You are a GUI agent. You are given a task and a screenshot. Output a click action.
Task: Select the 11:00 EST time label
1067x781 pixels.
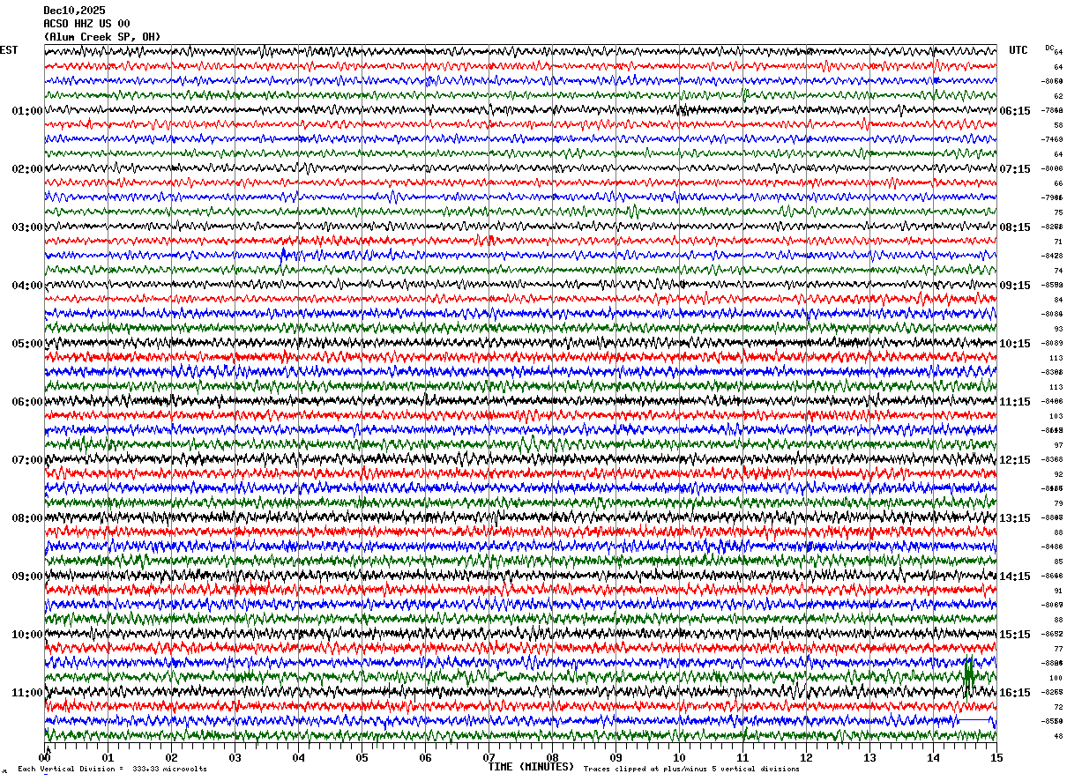(26, 693)
